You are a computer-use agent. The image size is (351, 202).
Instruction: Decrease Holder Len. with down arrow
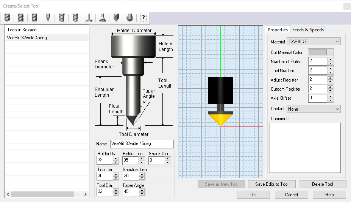(x=142, y=162)
